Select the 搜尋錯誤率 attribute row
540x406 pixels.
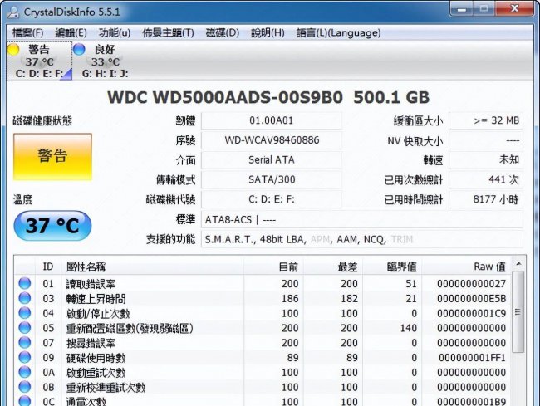[x=263, y=343]
